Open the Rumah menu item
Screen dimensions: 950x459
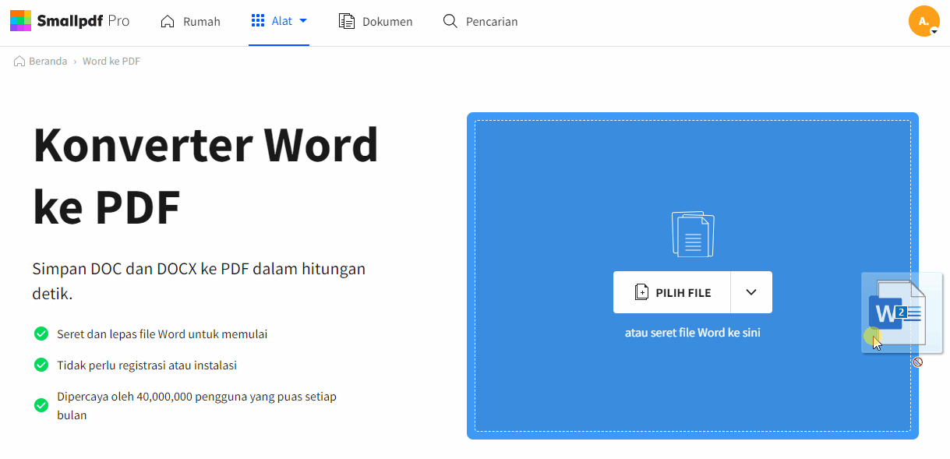tap(190, 22)
